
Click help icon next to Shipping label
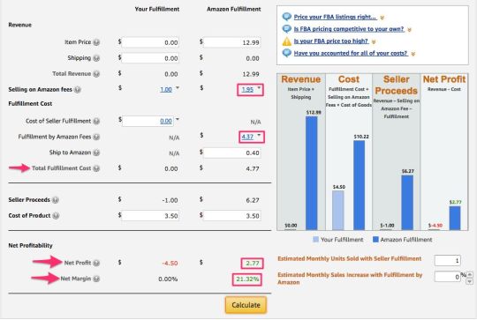(x=96, y=58)
